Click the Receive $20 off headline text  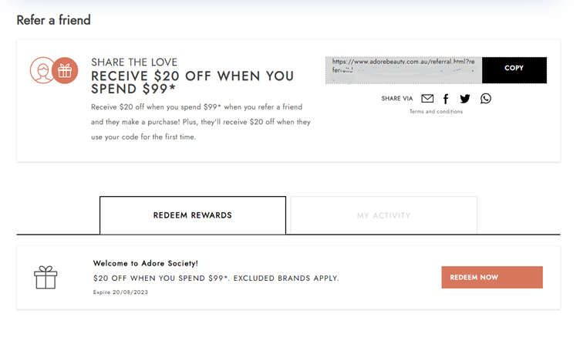tap(192, 83)
